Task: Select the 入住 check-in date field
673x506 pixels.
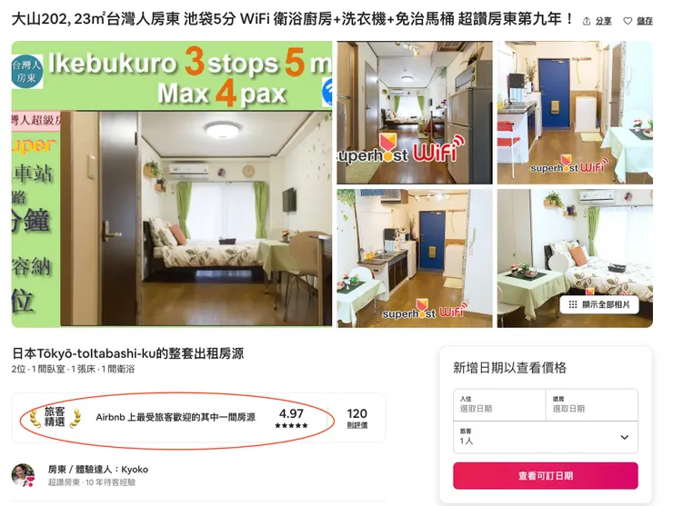Action: click(x=499, y=404)
